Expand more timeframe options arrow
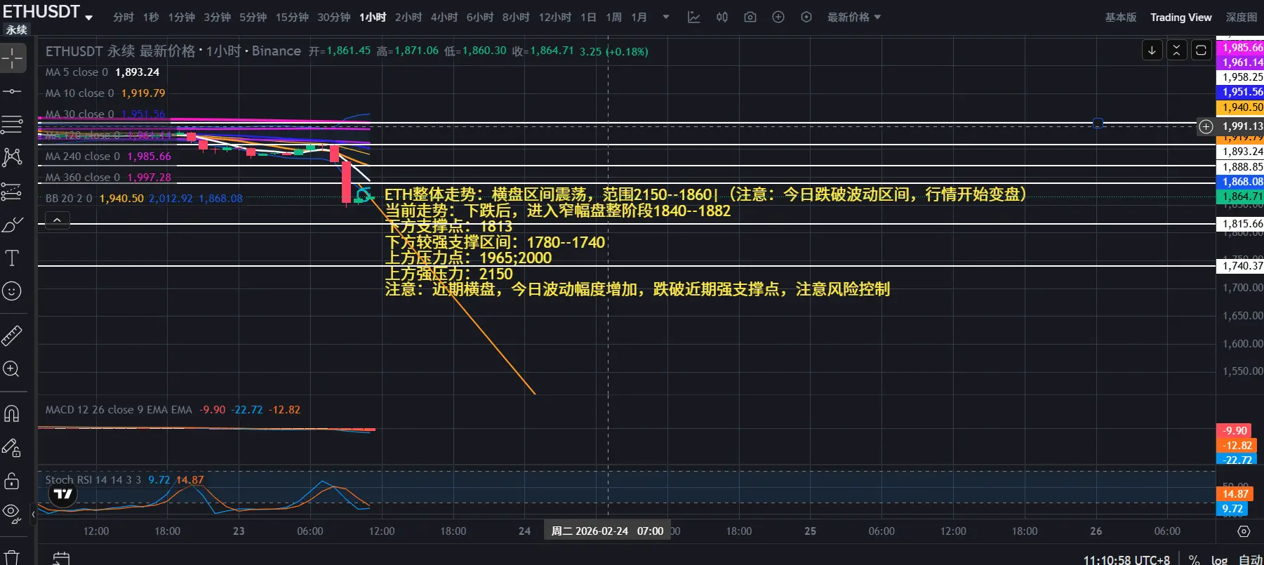This screenshot has height=565, width=1264. click(666, 17)
